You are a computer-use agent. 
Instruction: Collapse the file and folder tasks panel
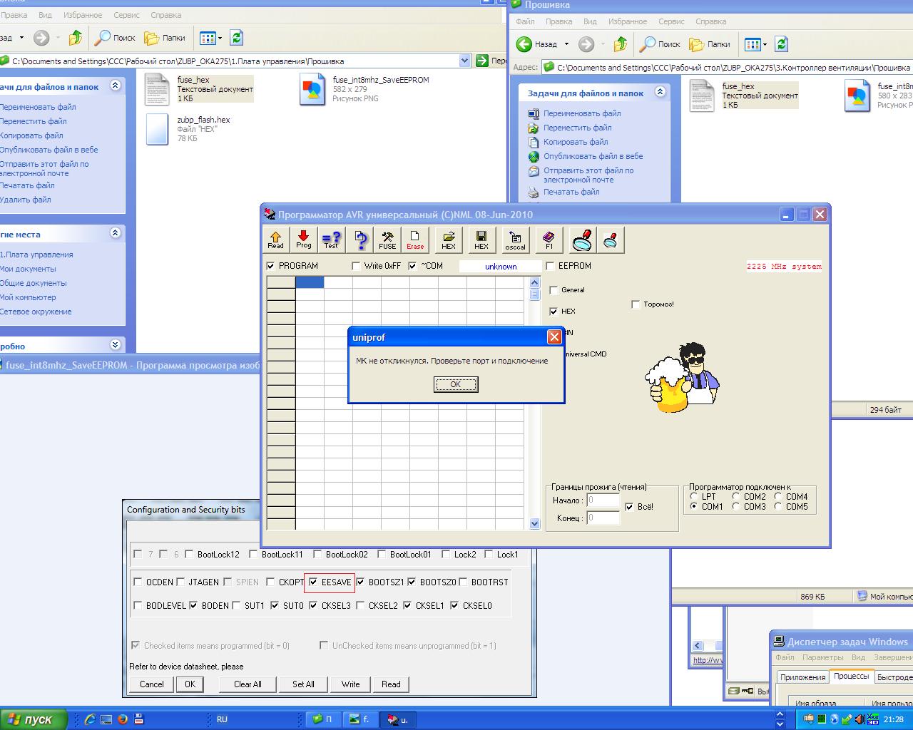pyautogui.click(x=660, y=92)
